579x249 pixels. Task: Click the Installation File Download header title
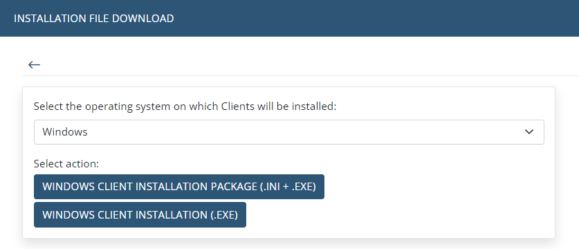pos(94,19)
